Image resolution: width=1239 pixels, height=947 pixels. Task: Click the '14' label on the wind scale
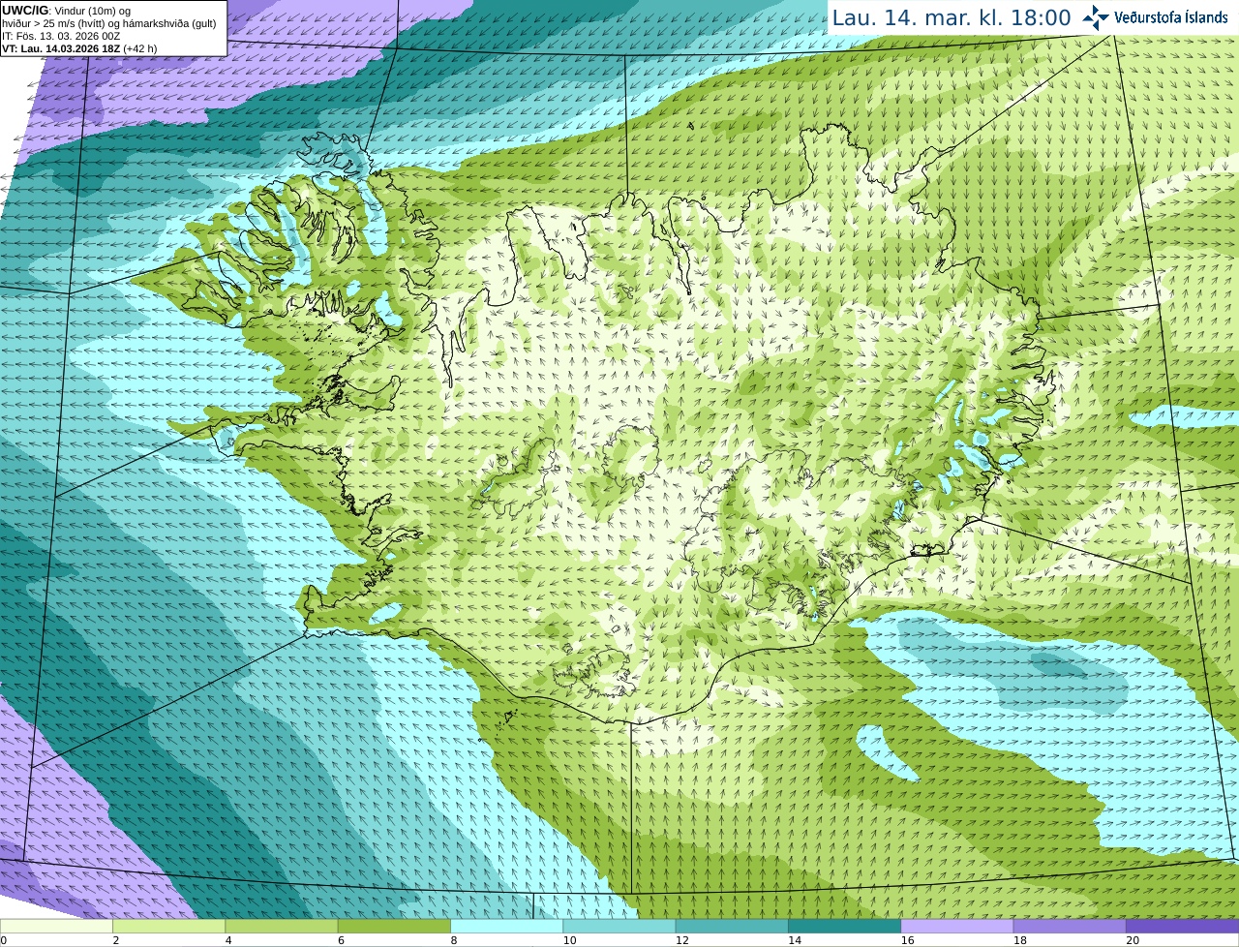click(x=794, y=940)
